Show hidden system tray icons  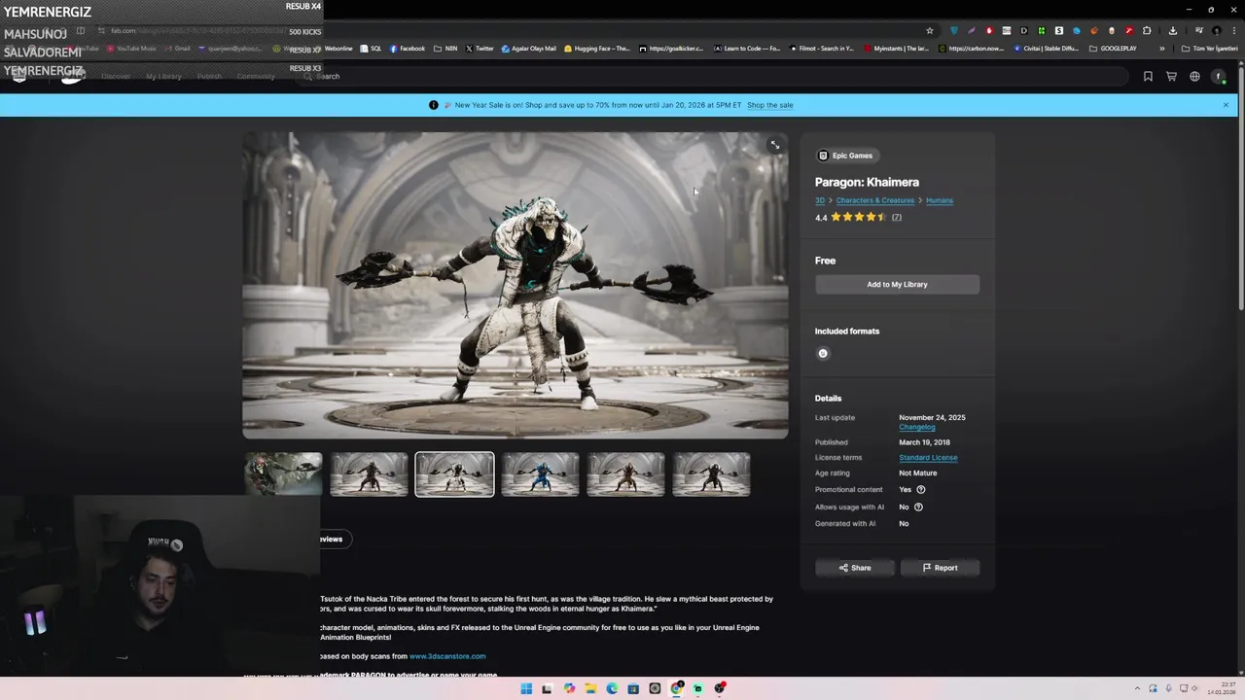(x=1138, y=688)
